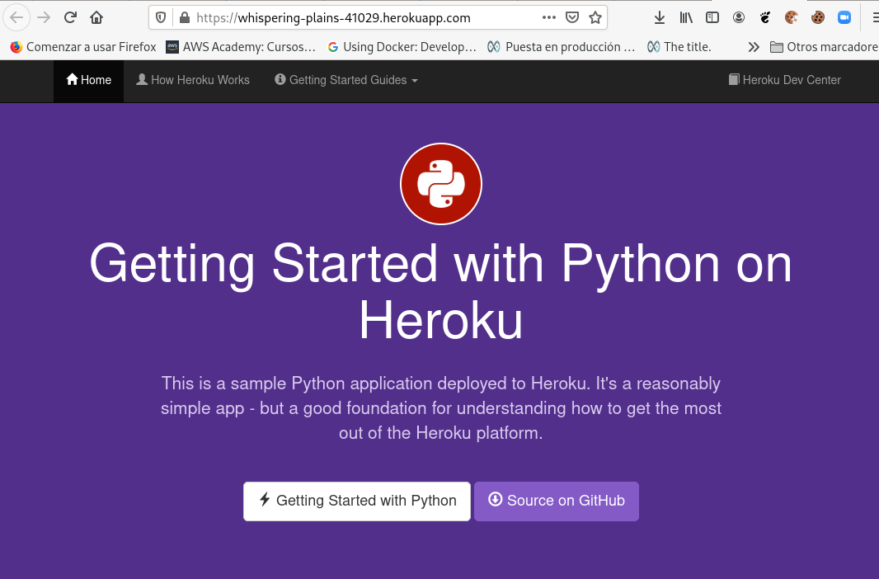
Task: View site security via padlock icon
Action: coord(183,17)
